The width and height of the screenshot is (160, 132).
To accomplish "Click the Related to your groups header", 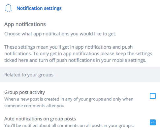I will 29,75.
